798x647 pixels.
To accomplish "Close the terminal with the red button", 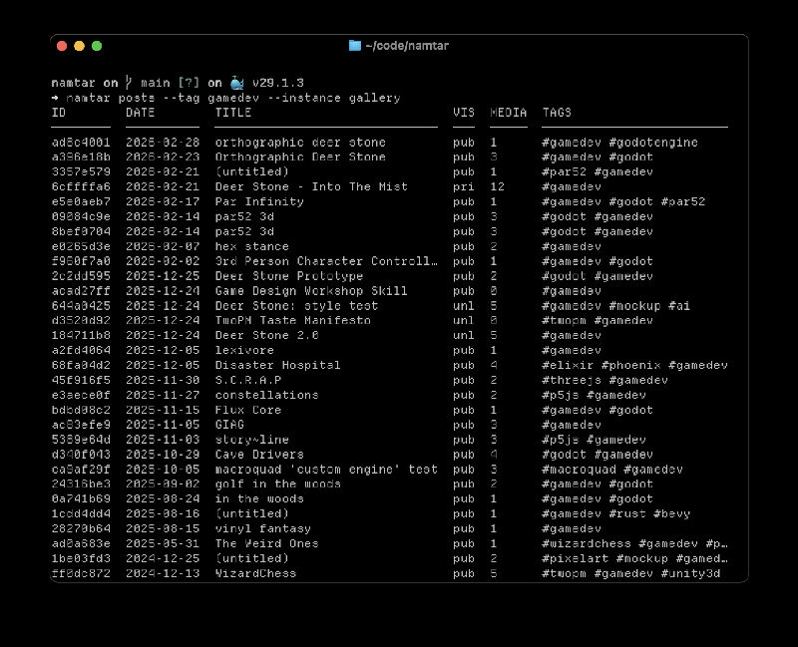I will point(62,45).
